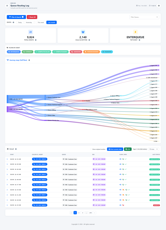Toggle the ENTERQUEUE event filter chip
Viewport: 166px width, 230px height.
point(14,52)
